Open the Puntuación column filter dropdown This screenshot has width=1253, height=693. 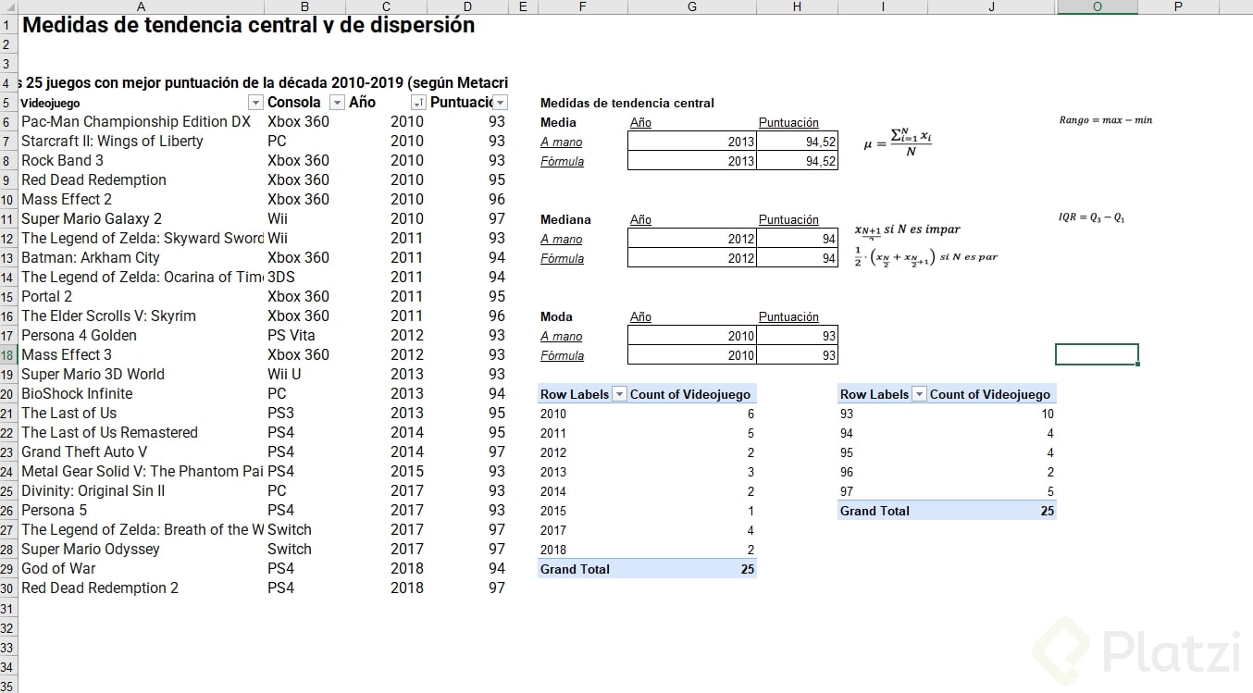(501, 103)
